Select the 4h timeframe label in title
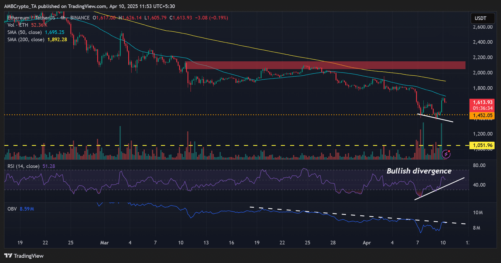This screenshot has width=501, height=263. [63, 18]
